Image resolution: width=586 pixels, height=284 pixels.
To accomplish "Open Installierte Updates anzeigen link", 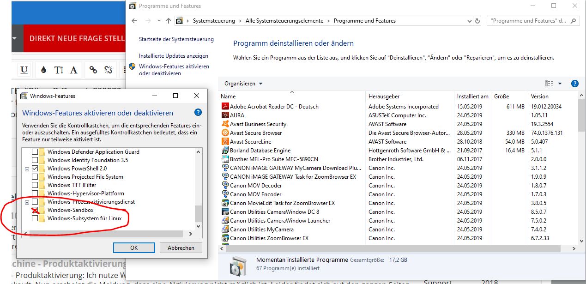I will tap(174, 56).
